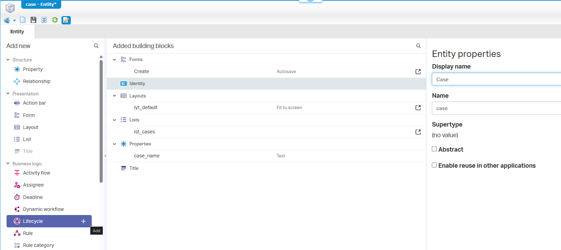The height and width of the screenshot is (250, 561).
Task: Search in Added building blocks panel
Action: 418,46
